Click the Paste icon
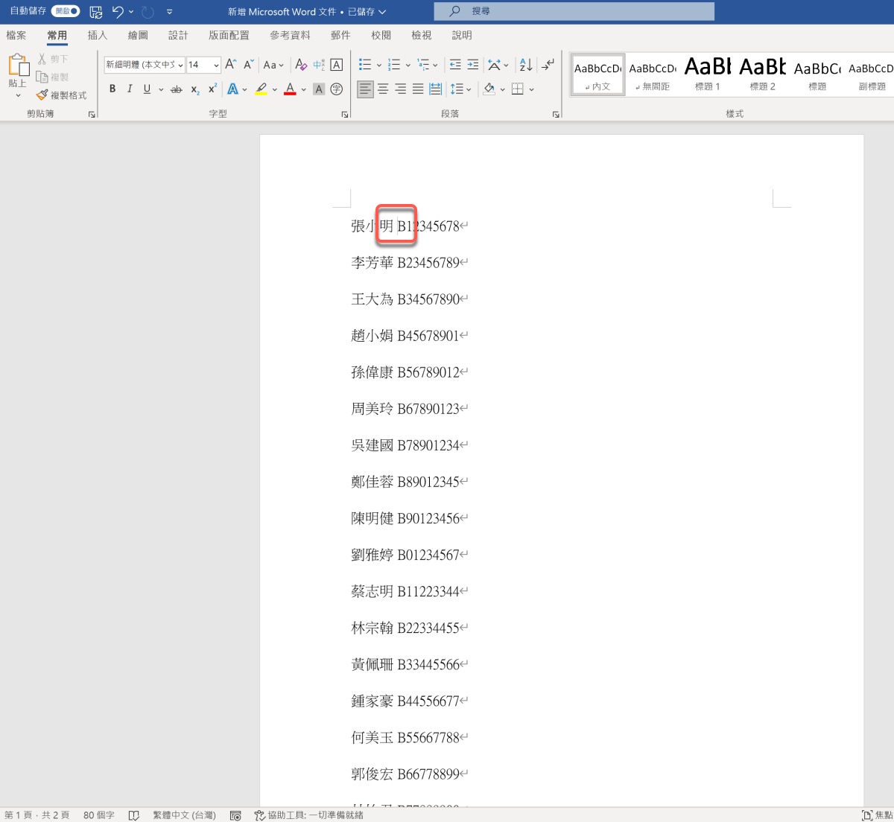Viewport: 894px width, 822px height. 18,69
